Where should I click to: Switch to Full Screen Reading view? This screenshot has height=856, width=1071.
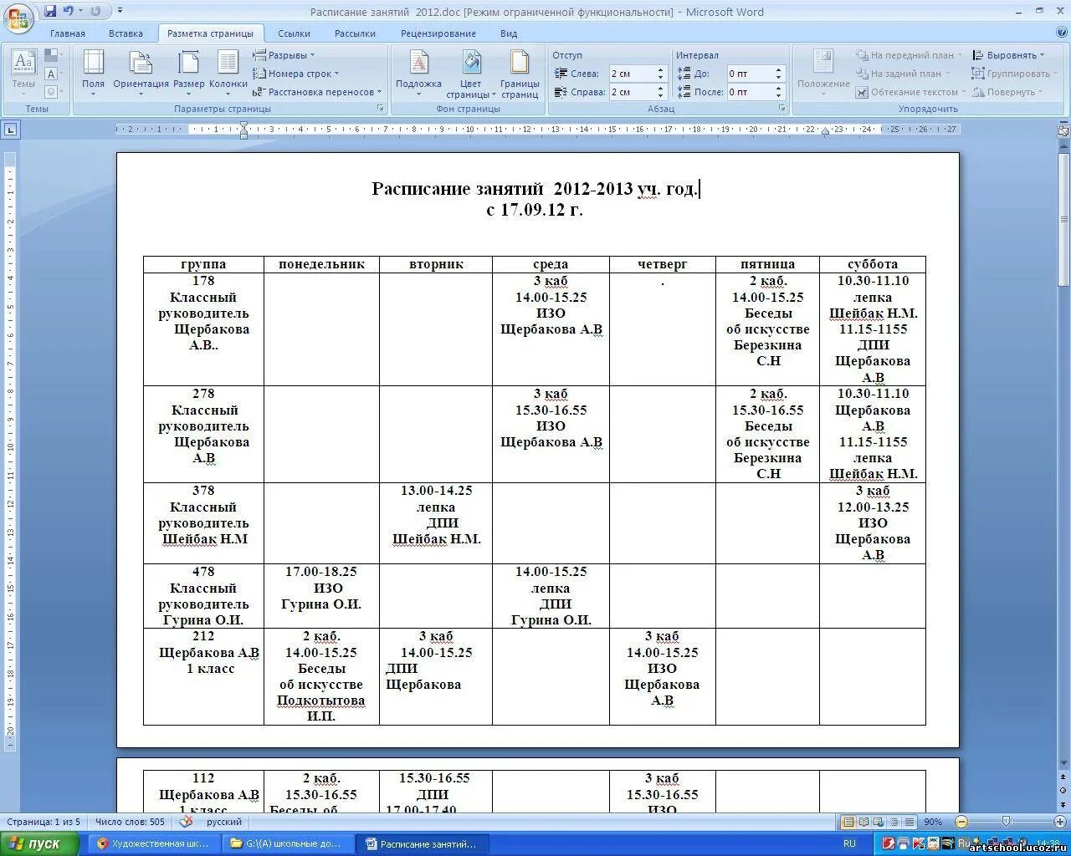[864, 822]
